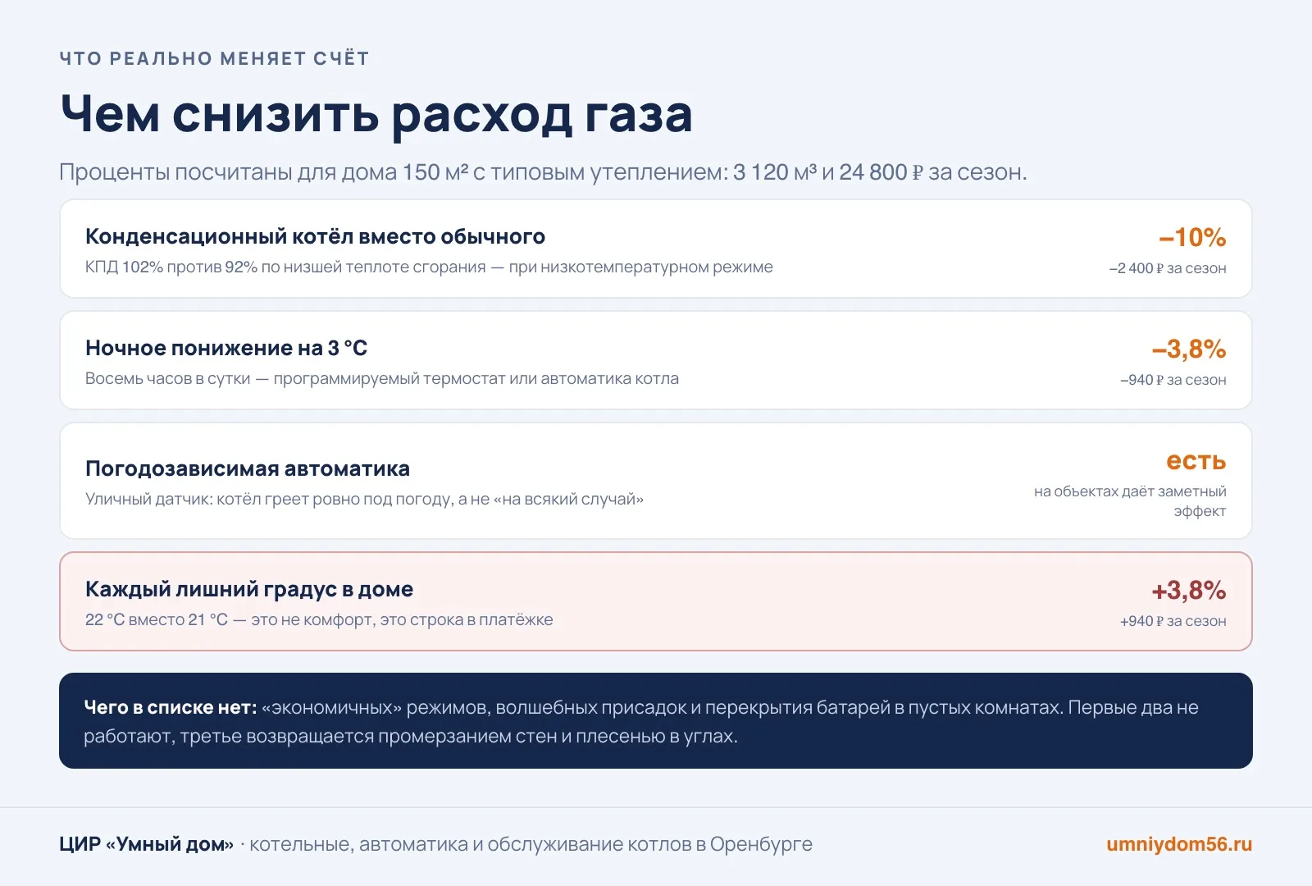Select the note "на объектах даёт заметный эффект"
This screenshot has height=886, width=1312.
click(1130, 501)
